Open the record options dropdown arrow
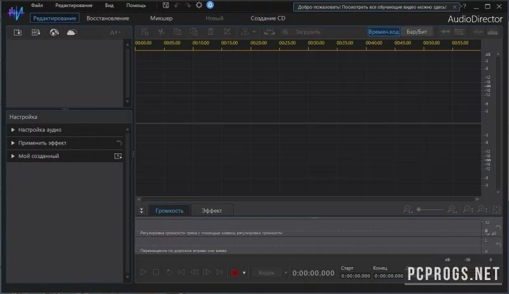 point(244,273)
